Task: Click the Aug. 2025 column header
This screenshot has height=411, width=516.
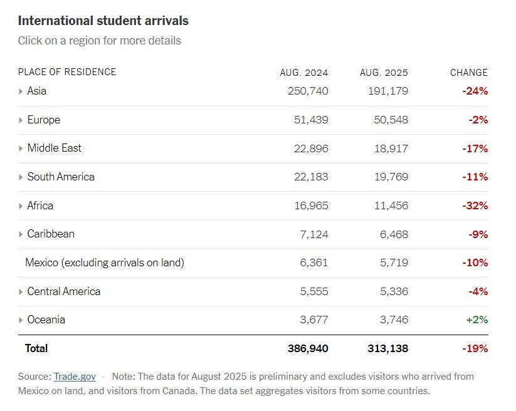Action: (384, 73)
